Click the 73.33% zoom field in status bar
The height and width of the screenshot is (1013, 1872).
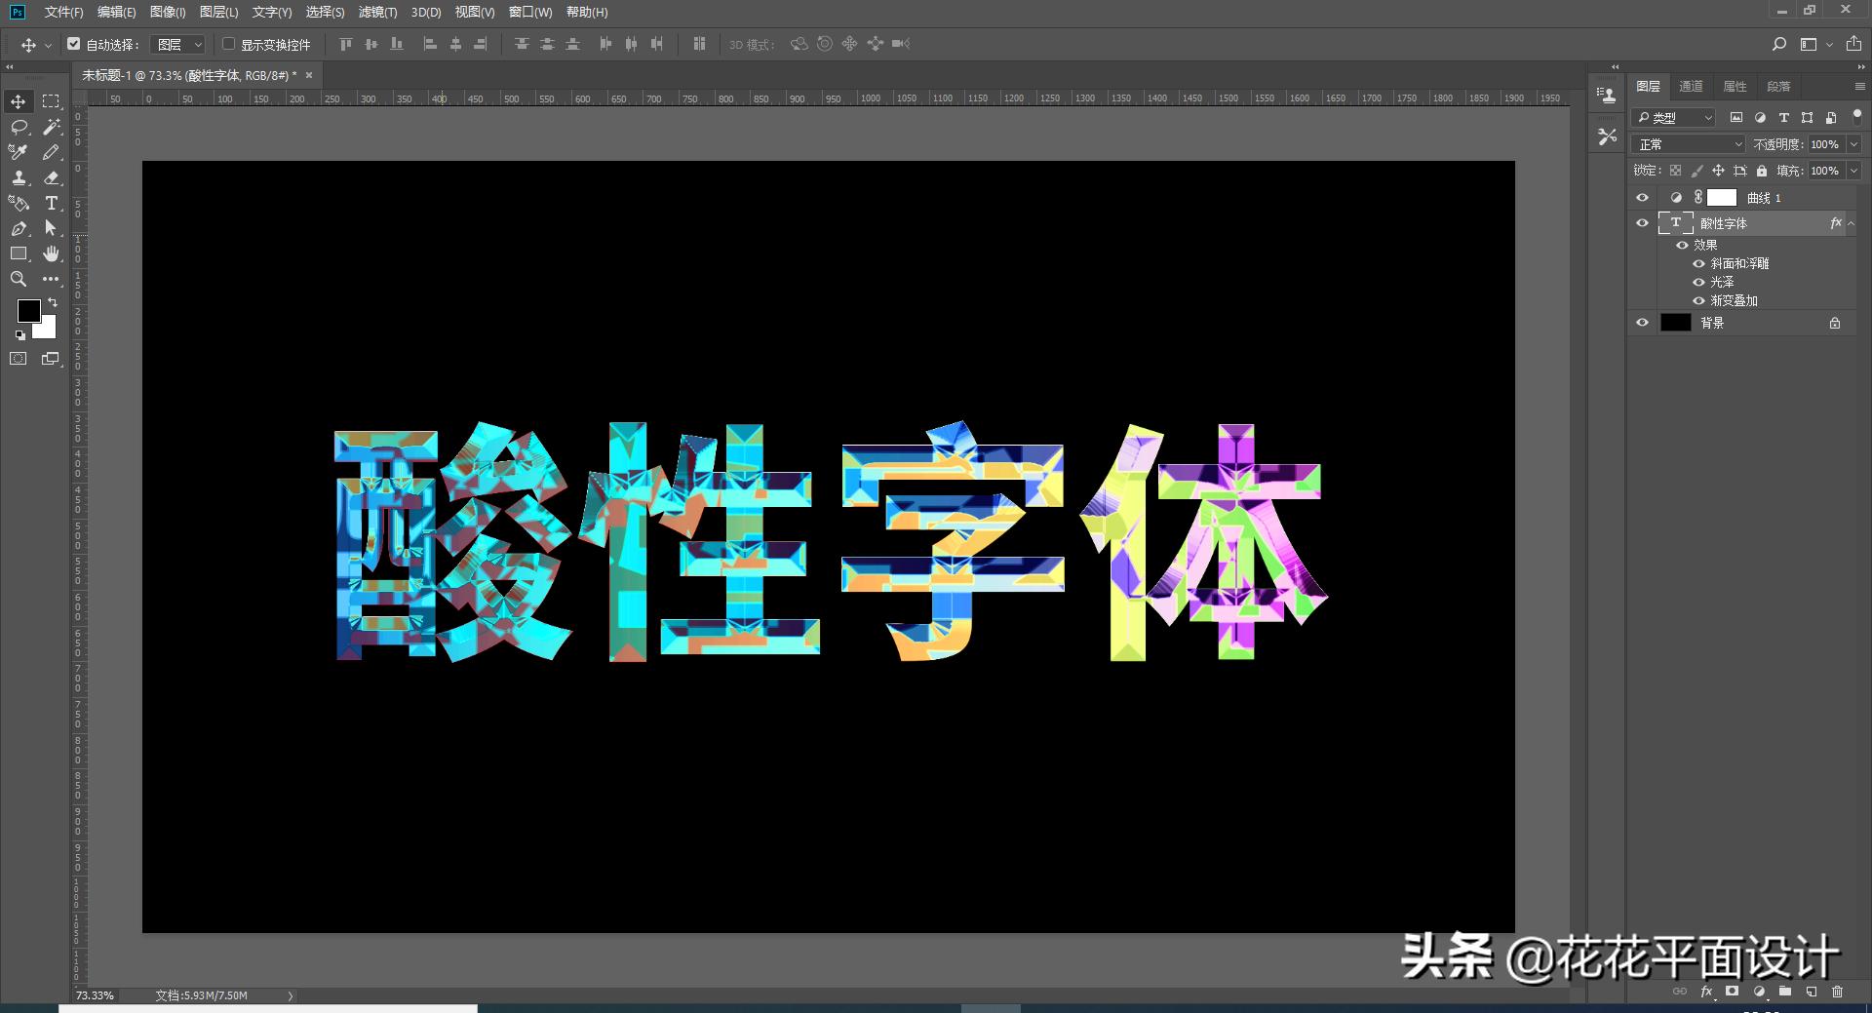coord(94,995)
